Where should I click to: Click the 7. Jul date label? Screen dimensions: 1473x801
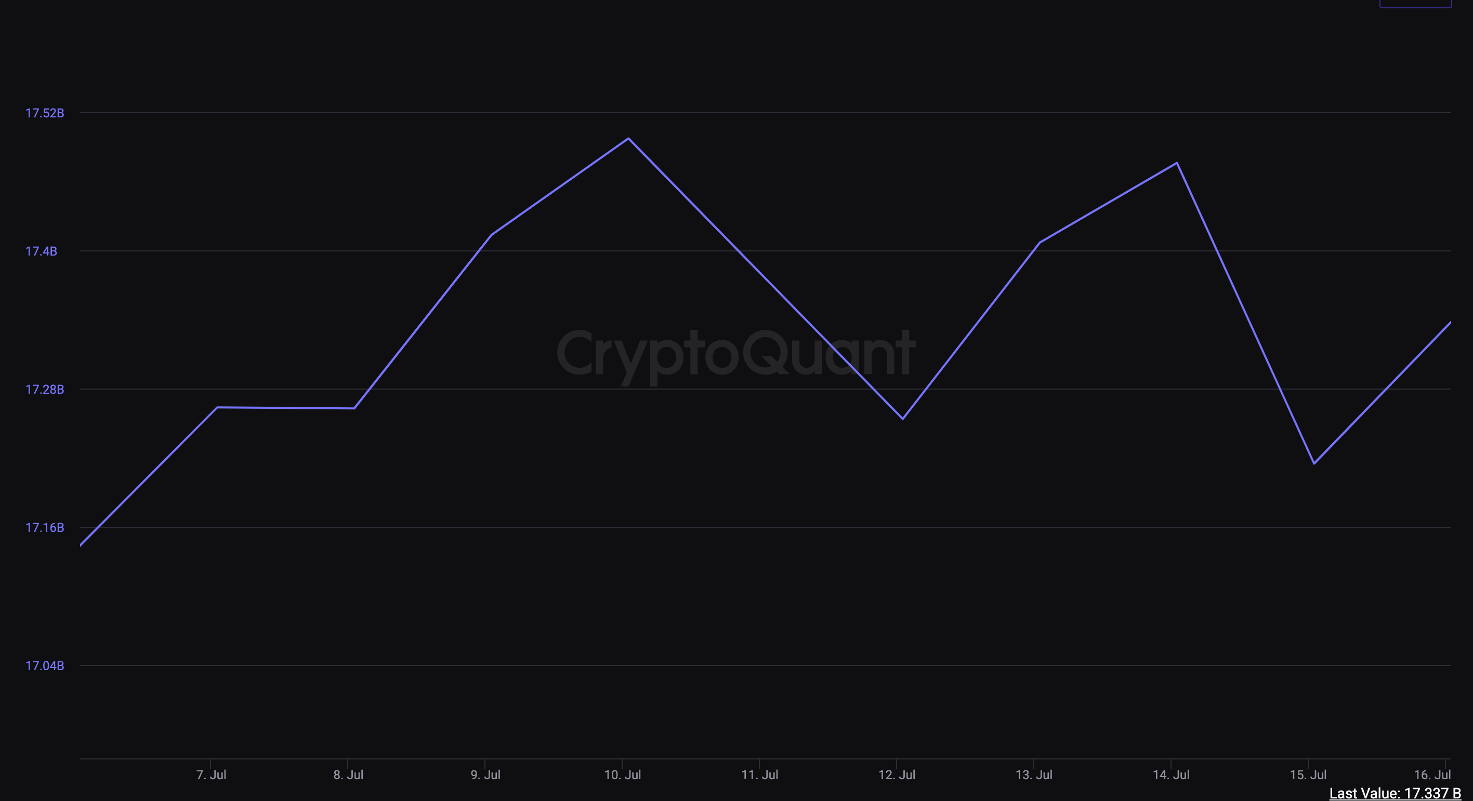[211, 776]
